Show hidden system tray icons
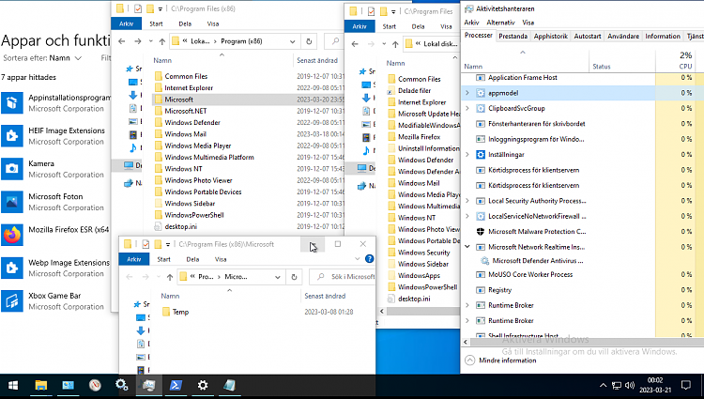The width and height of the screenshot is (704, 399). pyautogui.click(x=603, y=386)
